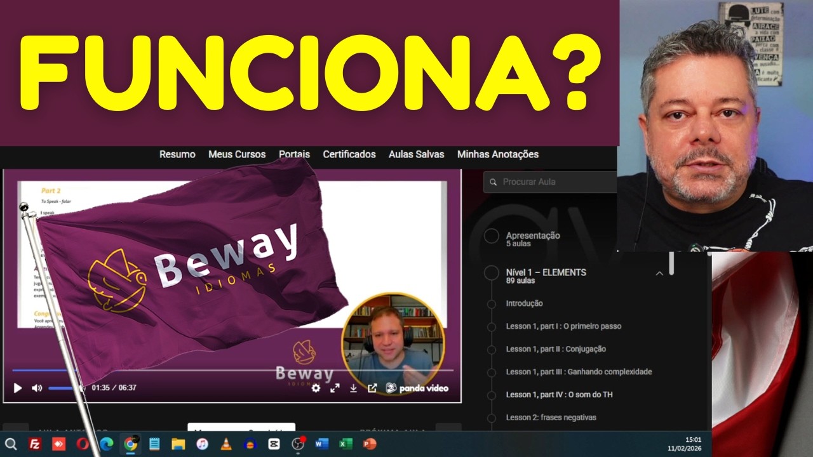
Task: Open the Introdução lesson
Action: pyautogui.click(x=524, y=303)
